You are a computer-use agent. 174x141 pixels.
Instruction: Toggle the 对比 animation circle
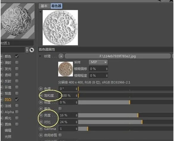click(x=41, y=122)
